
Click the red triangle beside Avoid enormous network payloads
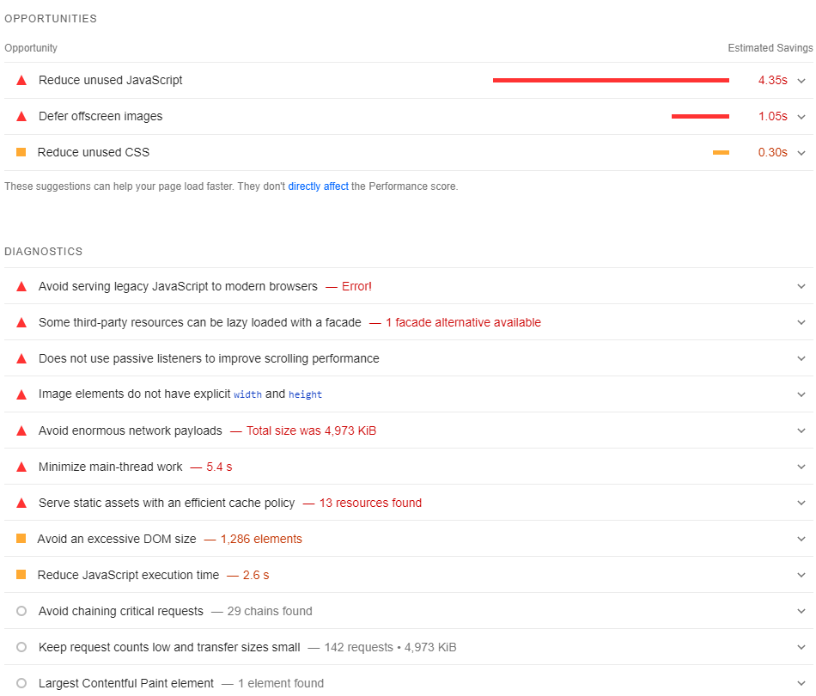(x=21, y=430)
